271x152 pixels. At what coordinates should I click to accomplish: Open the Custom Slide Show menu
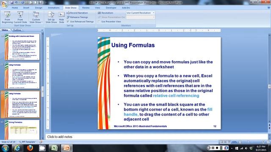(36, 17)
